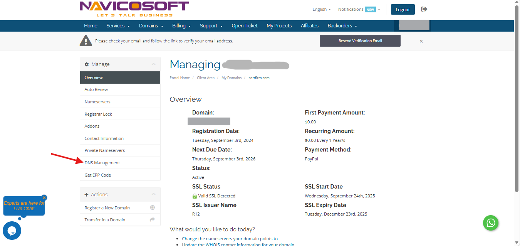Click the 'Change the nameservers' link
520x246 pixels.
tap(230, 239)
